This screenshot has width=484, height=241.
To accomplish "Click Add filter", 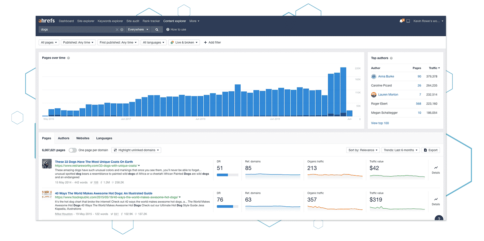I will coord(212,42).
